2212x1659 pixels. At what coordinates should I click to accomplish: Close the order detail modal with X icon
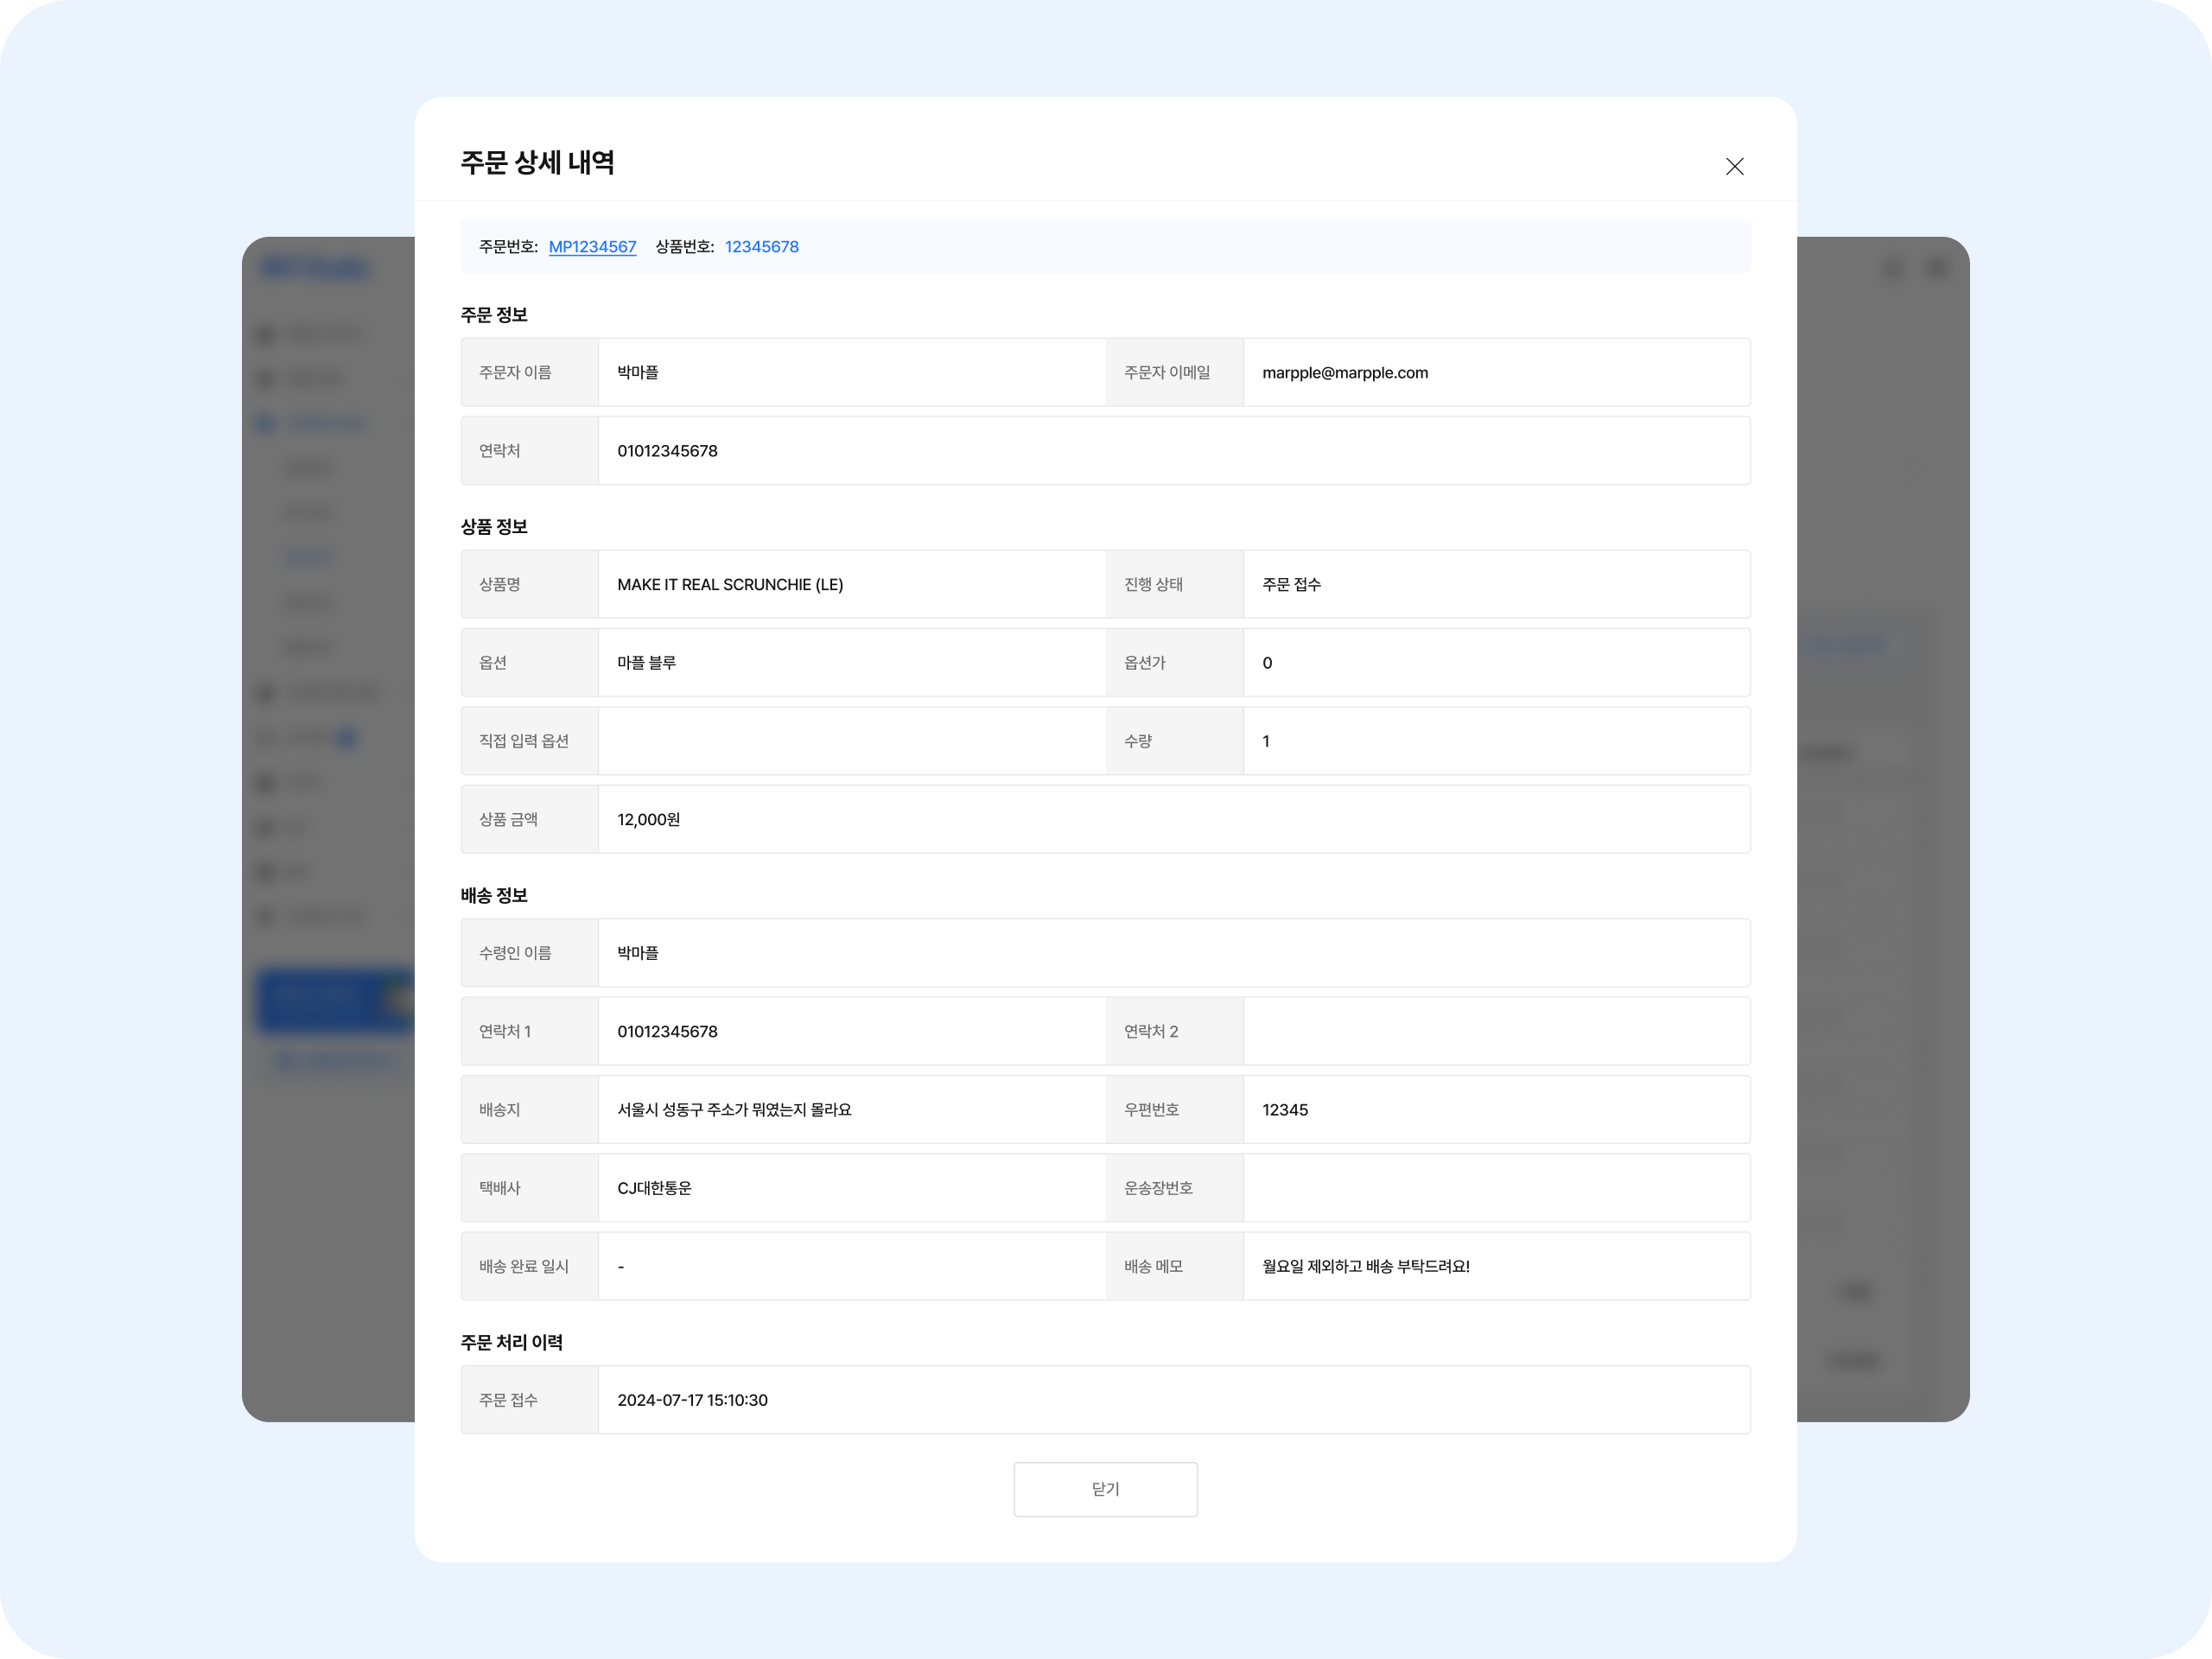(x=1734, y=167)
